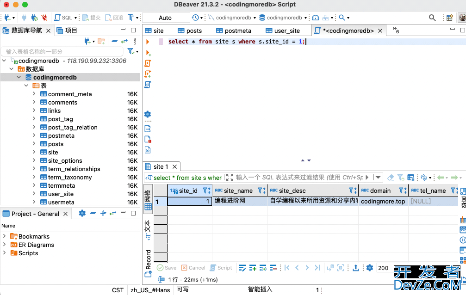Click the Edit cell icon in the result toolbar
The height and width of the screenshot is (295, 466).
click(242, 268)
